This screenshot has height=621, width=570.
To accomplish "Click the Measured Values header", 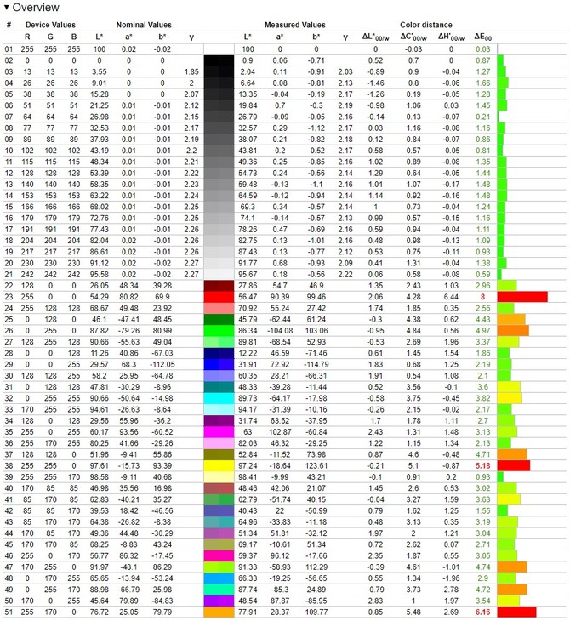I will pyautogui.click(x=294, y=25).
